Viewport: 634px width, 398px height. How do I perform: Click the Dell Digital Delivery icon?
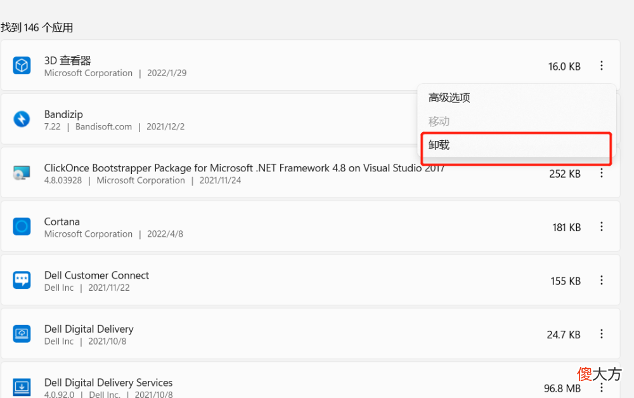point(22,334)
